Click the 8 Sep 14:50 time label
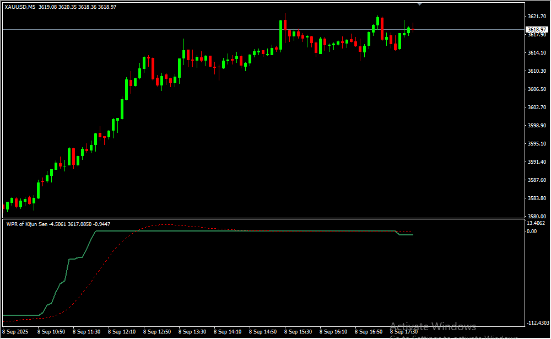The image size is (551, 339). (x=263, y=332)
